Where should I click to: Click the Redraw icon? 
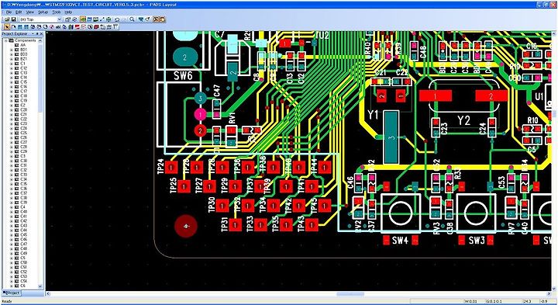point(147,19)
